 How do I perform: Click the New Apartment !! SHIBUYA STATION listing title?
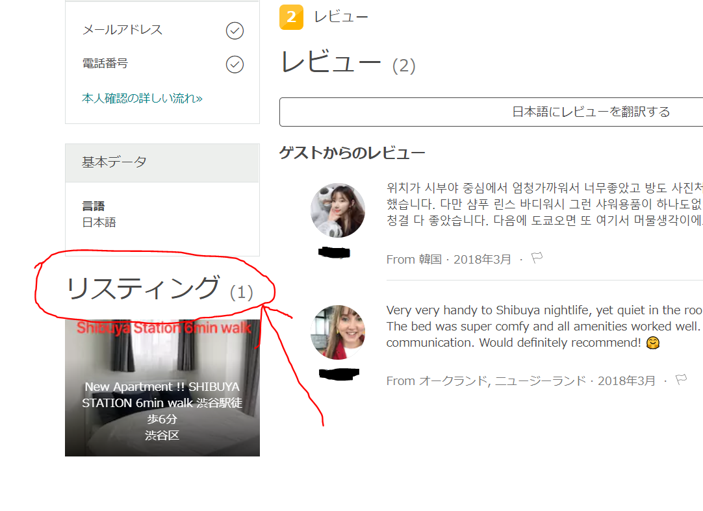point(162,395)
